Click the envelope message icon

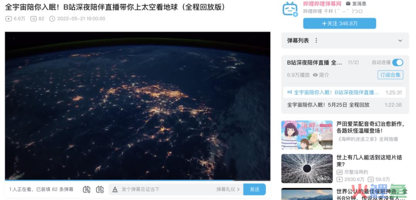tap(348, 4)
